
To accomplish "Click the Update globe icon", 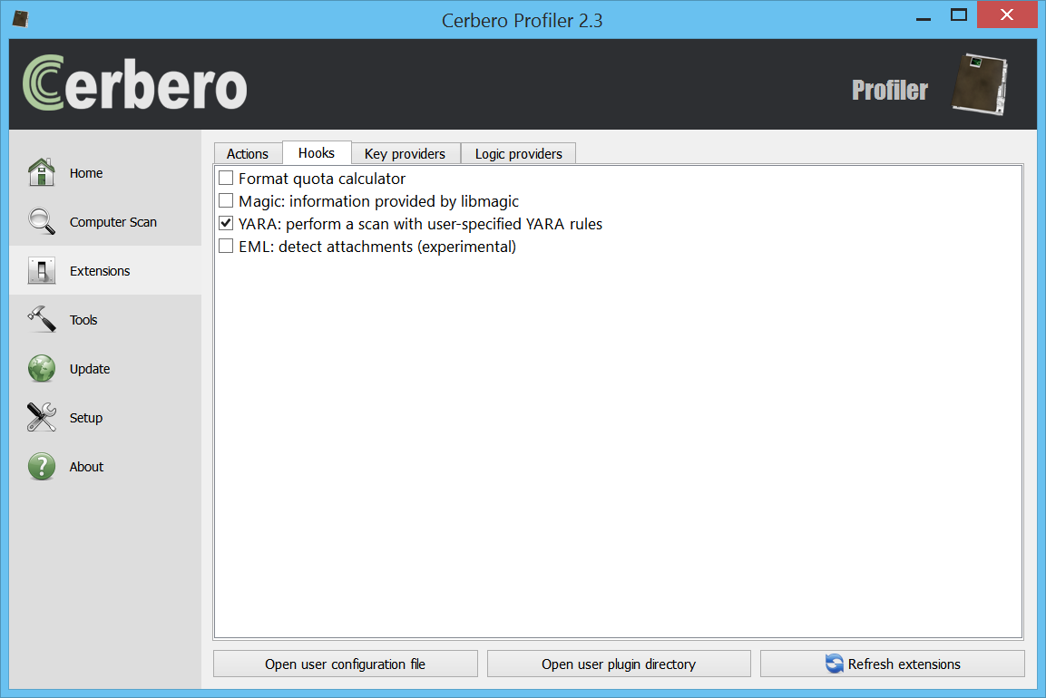I will (x=42, y=369).
